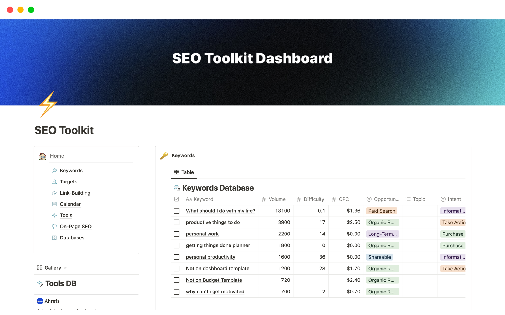The height and width of the screenshot is (315, 505).
Task: Click the Paid Search opportunity tag
Action: coord(381,211)
